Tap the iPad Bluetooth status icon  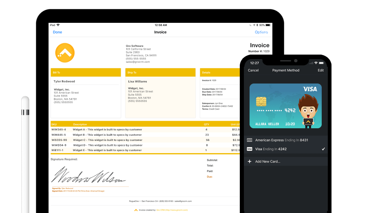257,25
